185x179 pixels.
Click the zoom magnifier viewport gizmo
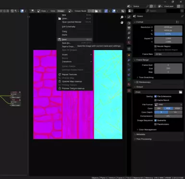pyautogui.click(x=122, y=17)
